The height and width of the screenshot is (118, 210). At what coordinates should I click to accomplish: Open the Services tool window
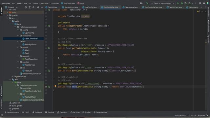(x=75, y=112)
